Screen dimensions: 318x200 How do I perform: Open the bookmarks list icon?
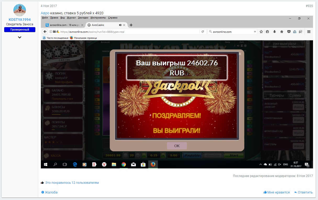coord(267,32)
